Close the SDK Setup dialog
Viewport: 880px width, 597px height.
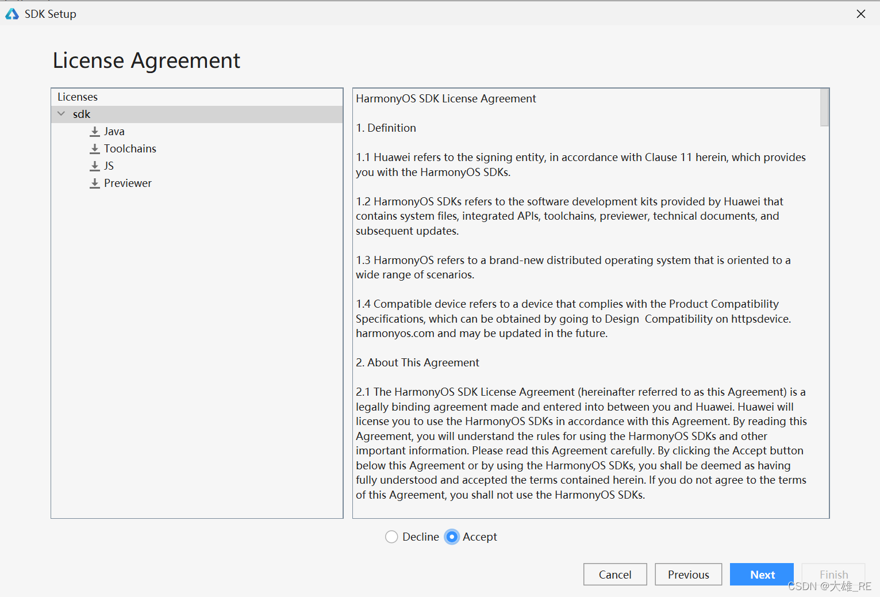pyautogui.click(x=860, y=14)
